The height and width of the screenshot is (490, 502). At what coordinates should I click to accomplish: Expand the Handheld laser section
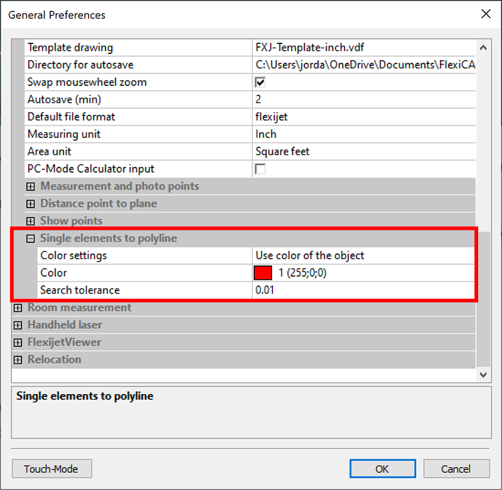pos(18,324)
